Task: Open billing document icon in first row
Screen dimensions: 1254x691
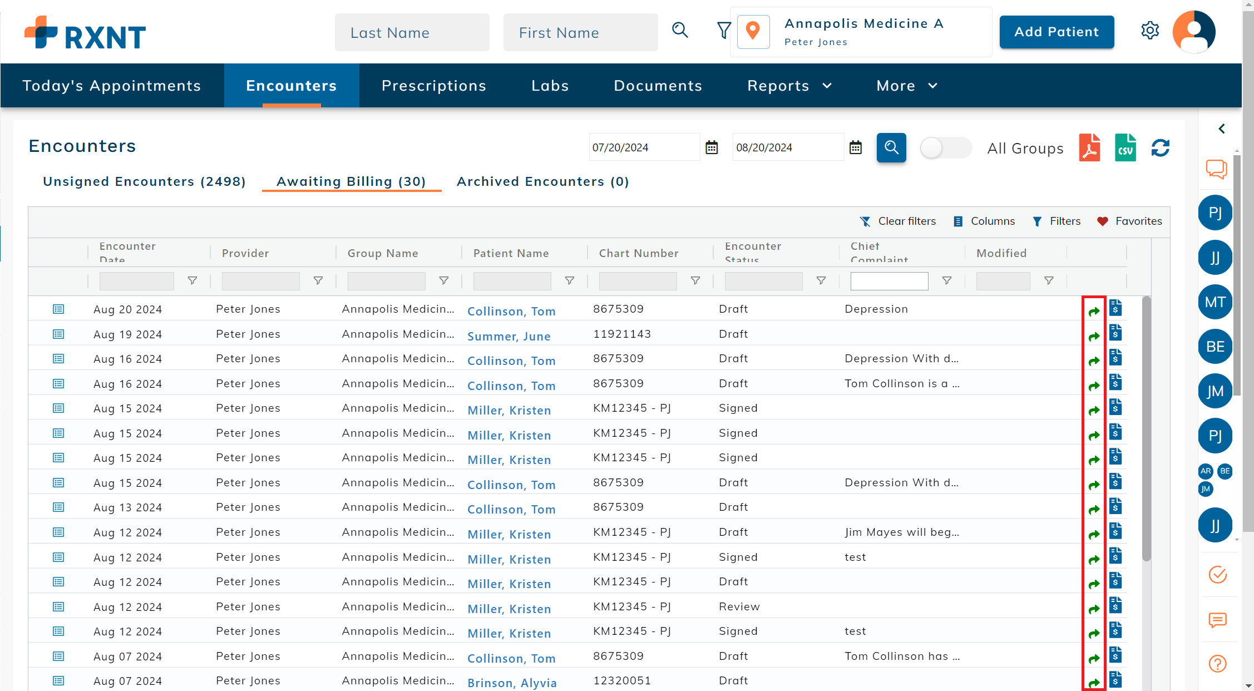Action: [x=1115, y=308]
